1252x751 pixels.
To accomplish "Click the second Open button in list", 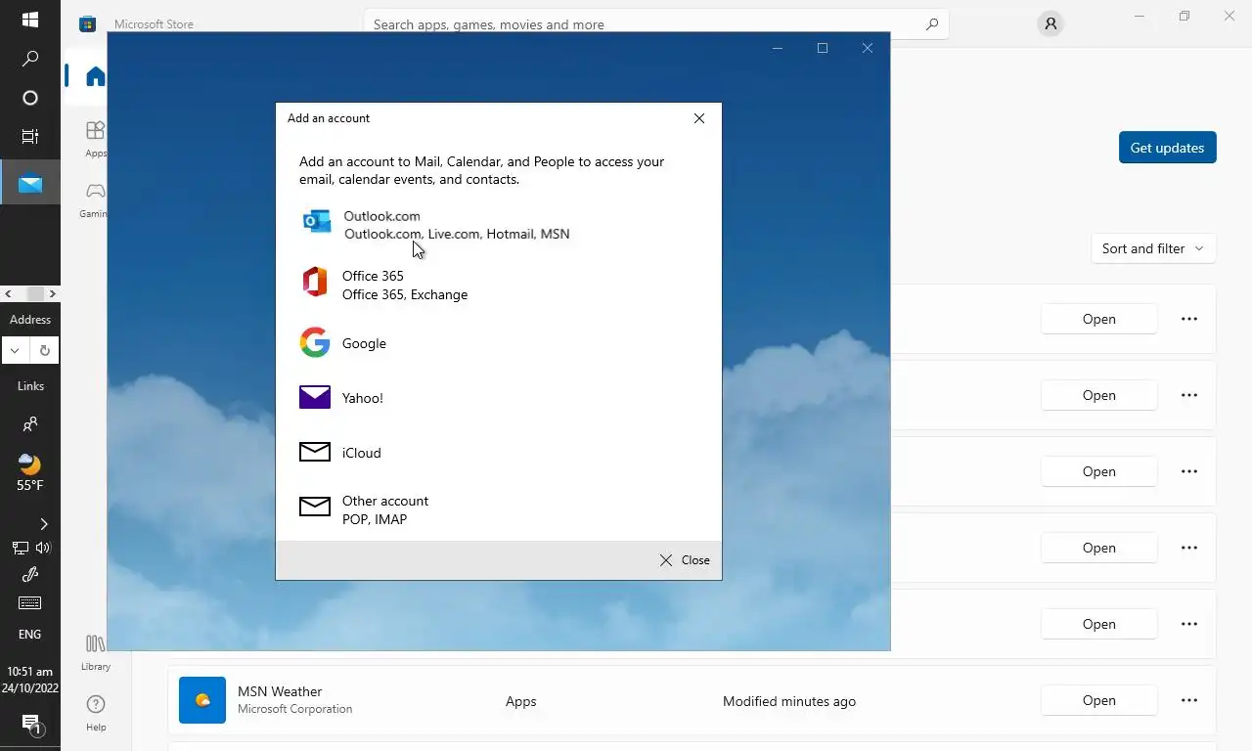I will 1099,395.
